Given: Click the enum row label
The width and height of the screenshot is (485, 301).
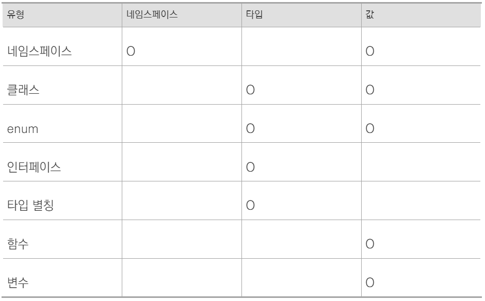Looking at the screenshot, I should pos(24,128).
